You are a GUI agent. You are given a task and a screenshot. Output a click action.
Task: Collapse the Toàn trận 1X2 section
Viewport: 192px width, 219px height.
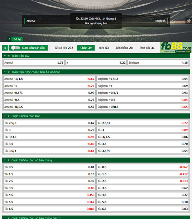pyautogui.click(x=5, y=56)
